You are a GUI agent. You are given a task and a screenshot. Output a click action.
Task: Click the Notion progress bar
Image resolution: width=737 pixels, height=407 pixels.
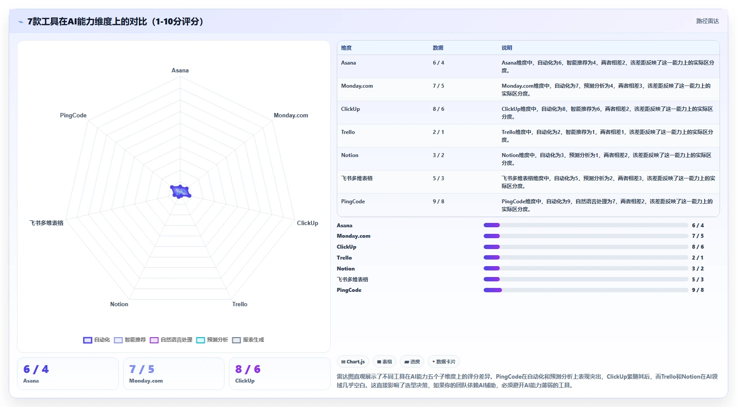point(585,269)
